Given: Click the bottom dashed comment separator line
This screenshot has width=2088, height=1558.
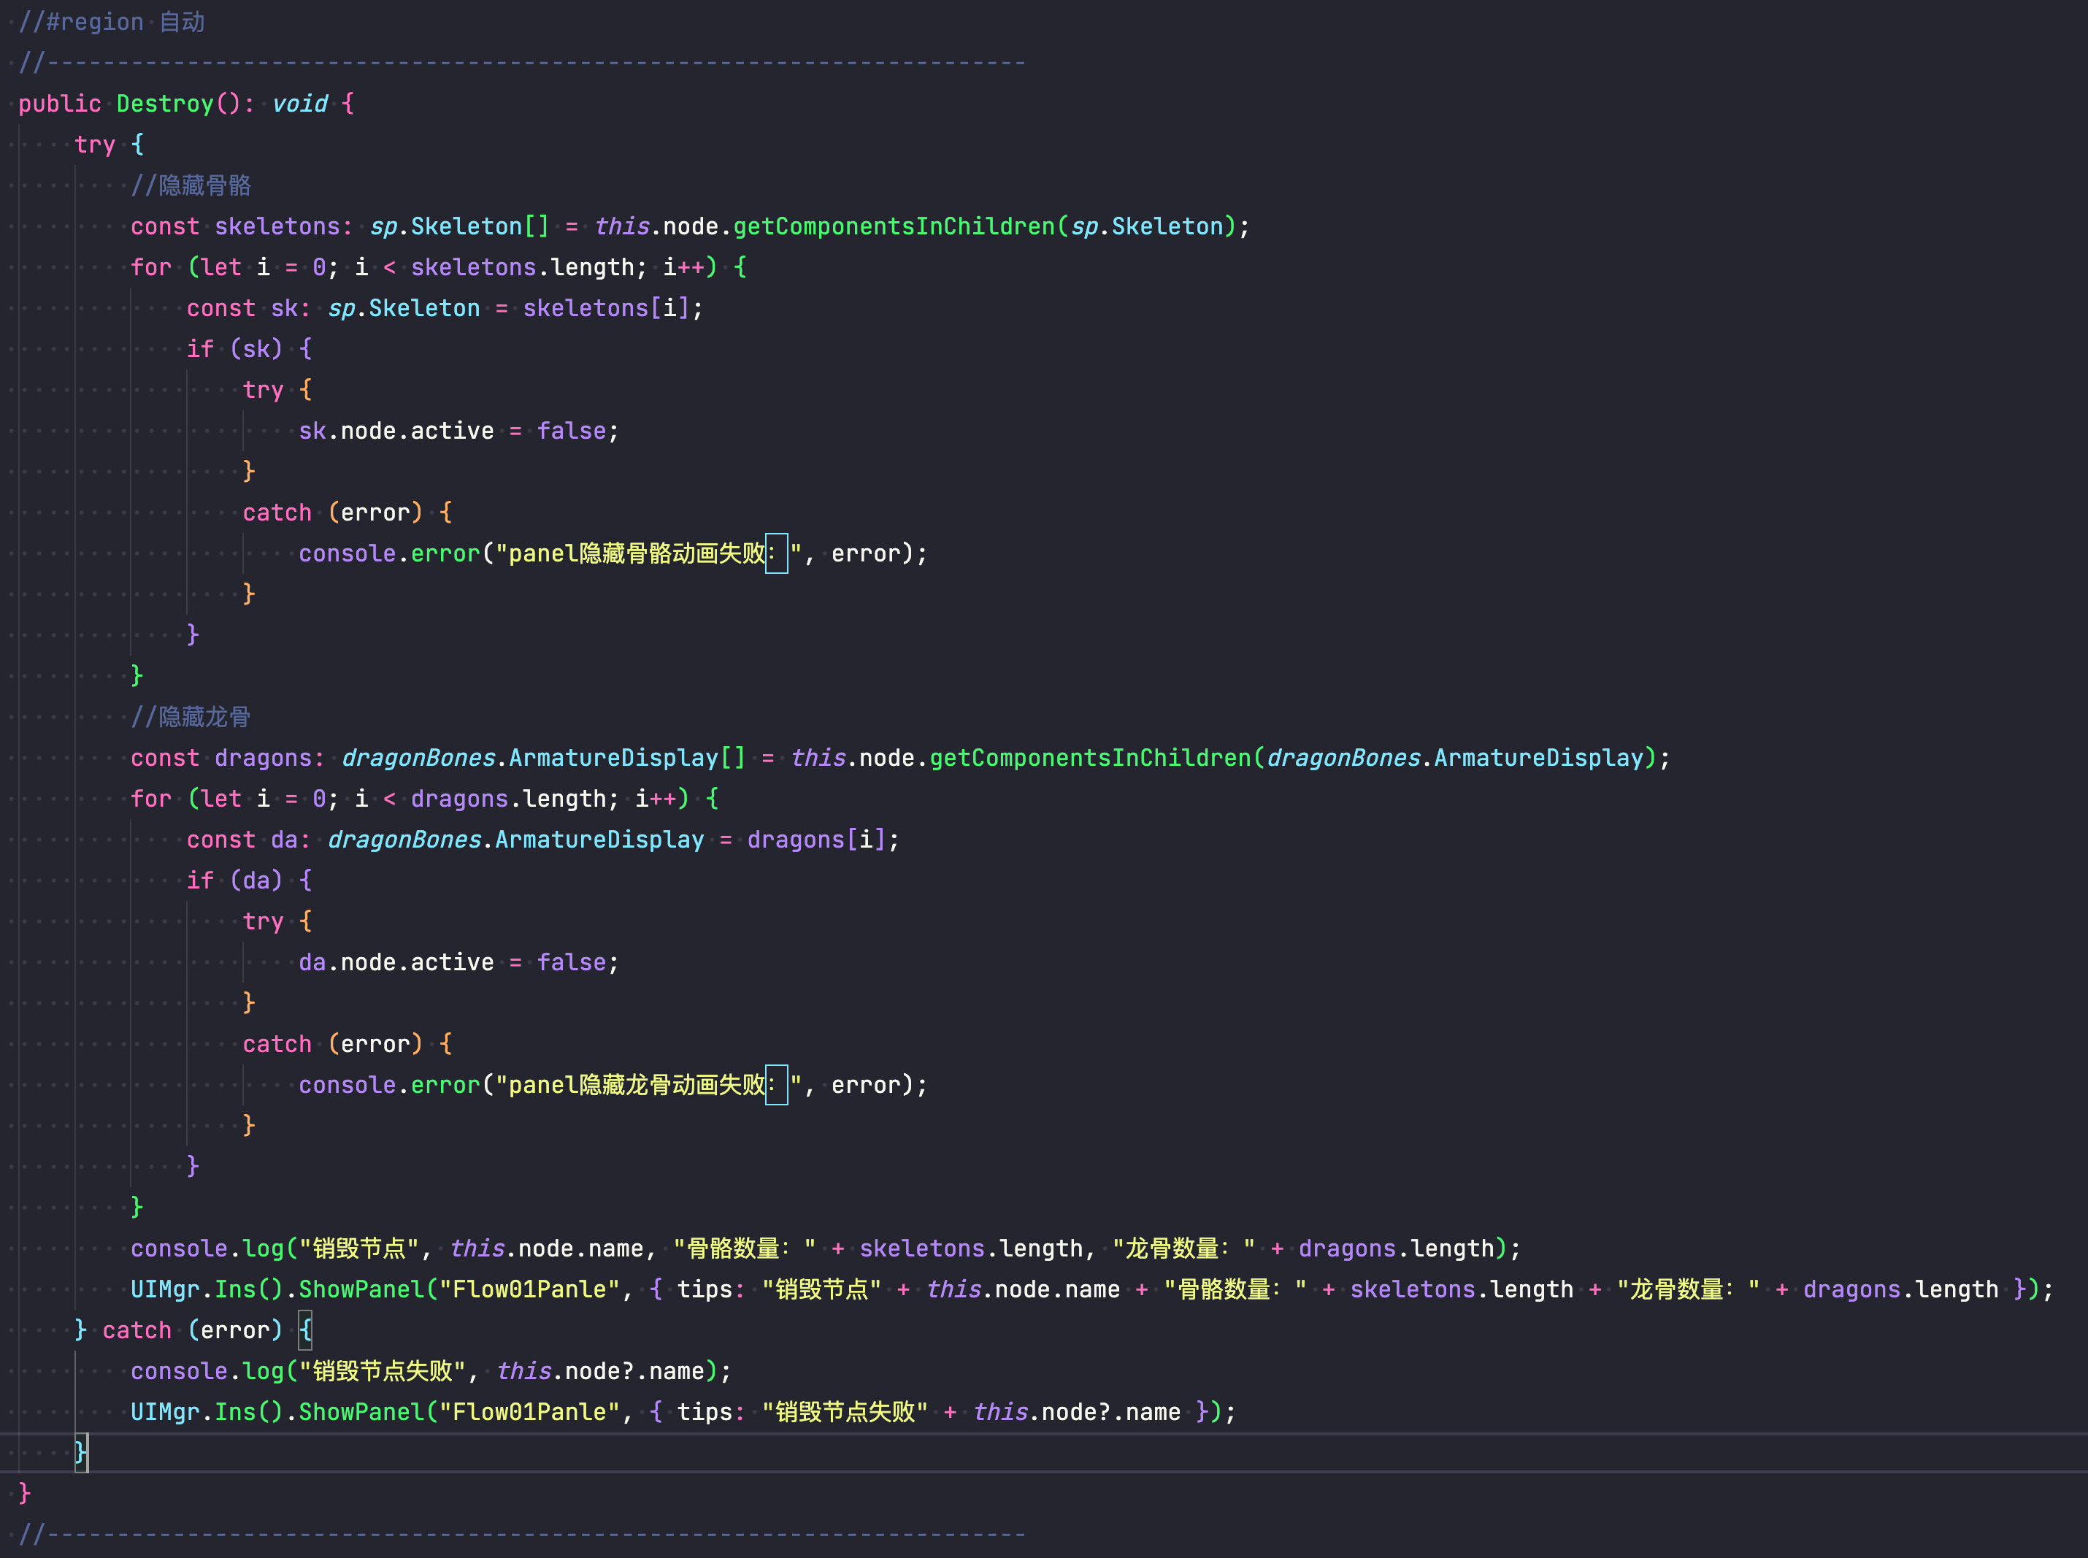Looking at the screenshot, I should pyautogui.click(x=521, y=1535).
